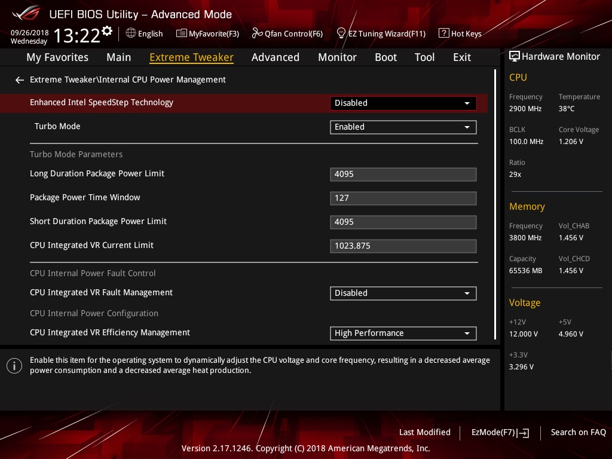The image size is (612, 459).
Task: Click Last Modified button
Action: click(425, 433)
